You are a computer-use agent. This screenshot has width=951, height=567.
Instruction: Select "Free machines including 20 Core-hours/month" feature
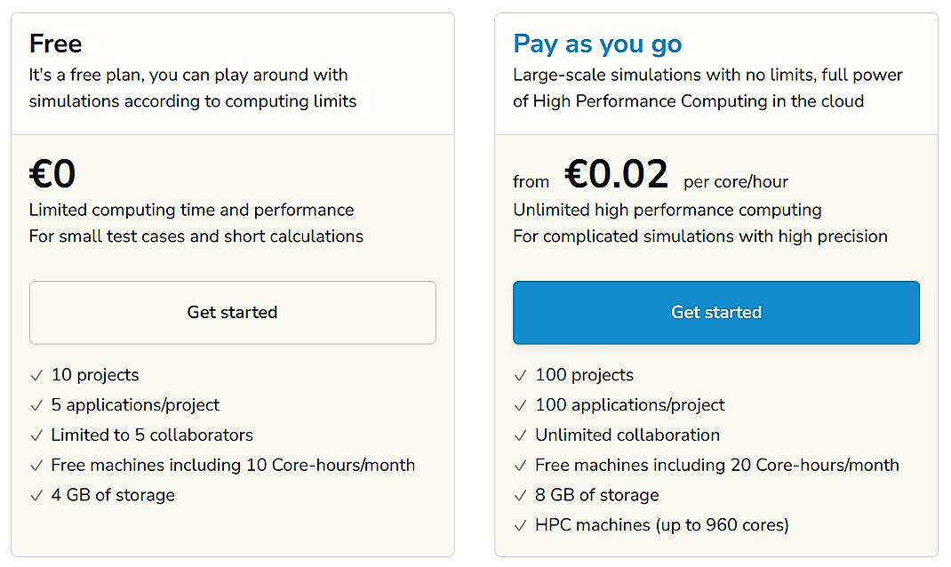click(715, 465)
